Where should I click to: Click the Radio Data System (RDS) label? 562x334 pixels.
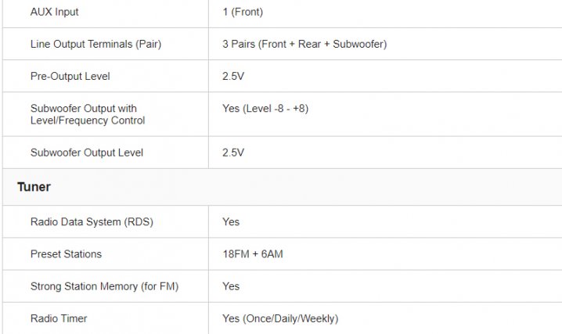click(92, 222)
